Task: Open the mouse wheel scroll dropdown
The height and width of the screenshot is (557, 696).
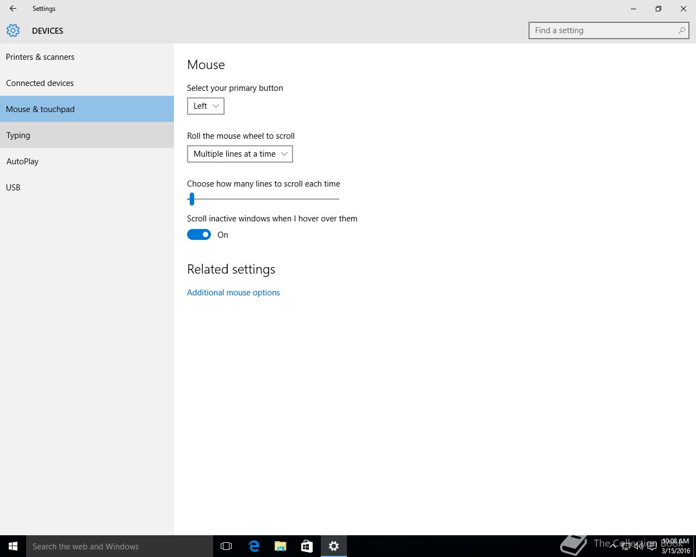Action: pyautogui.click(x=240, y=154)
